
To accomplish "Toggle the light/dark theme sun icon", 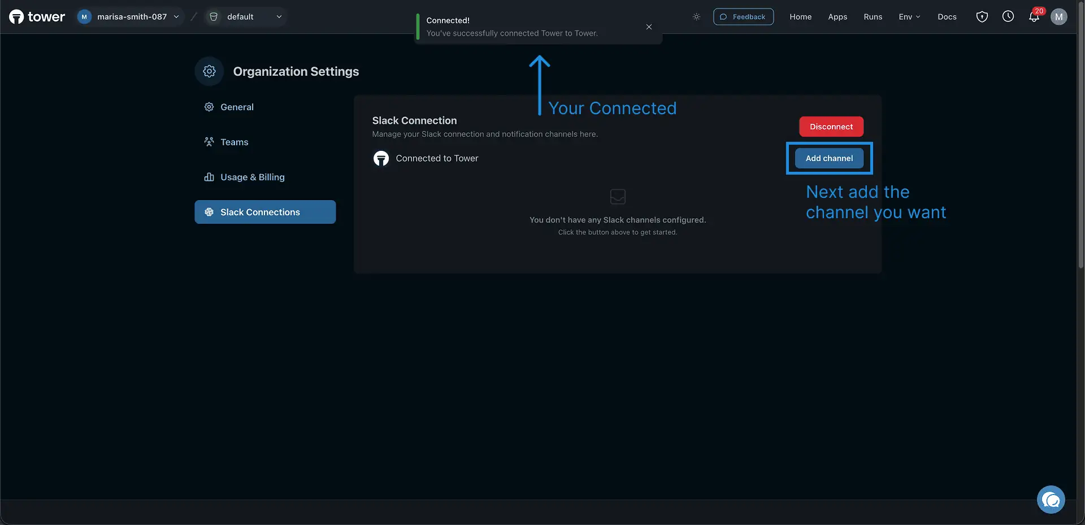I will pos(696,17).
